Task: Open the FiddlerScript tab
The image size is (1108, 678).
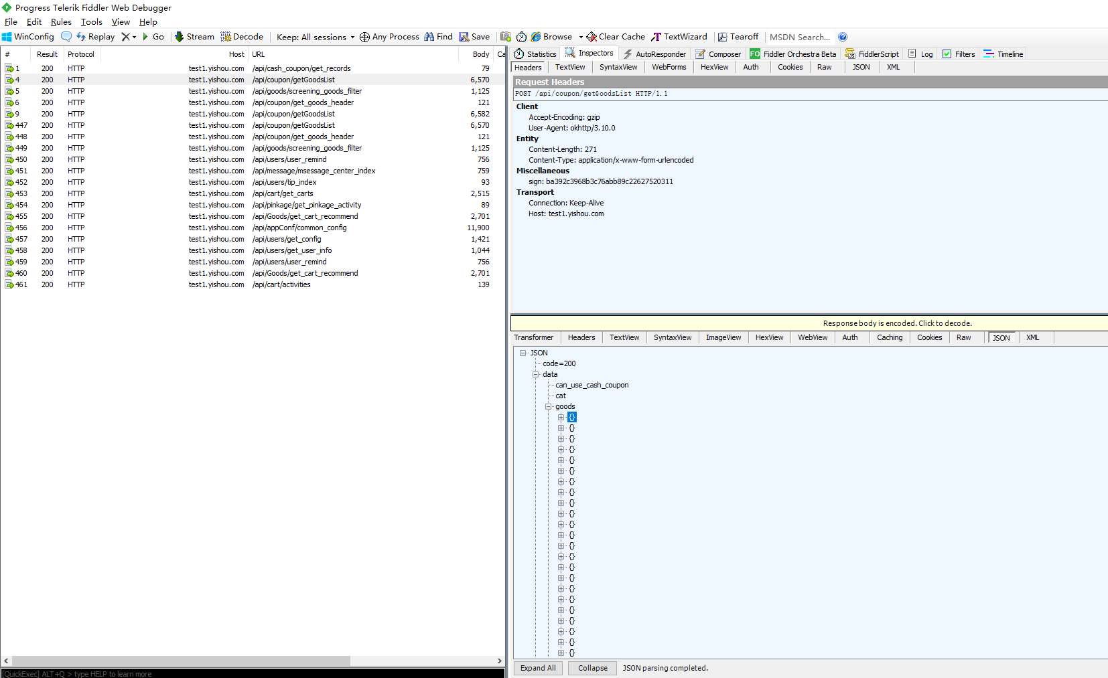Action: click(x=872, y=54)
